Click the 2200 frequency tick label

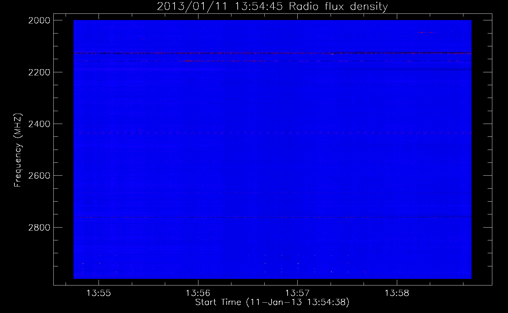pos(39,72)
